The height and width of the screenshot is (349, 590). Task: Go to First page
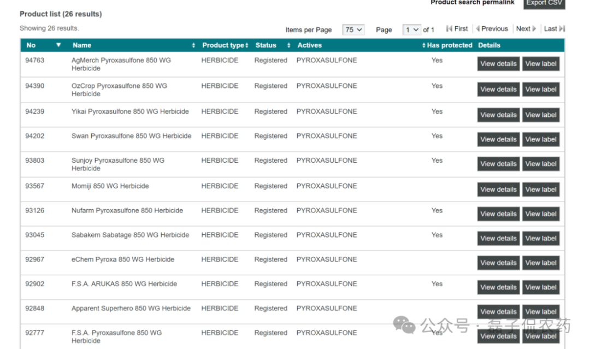(x=457, y=28)
